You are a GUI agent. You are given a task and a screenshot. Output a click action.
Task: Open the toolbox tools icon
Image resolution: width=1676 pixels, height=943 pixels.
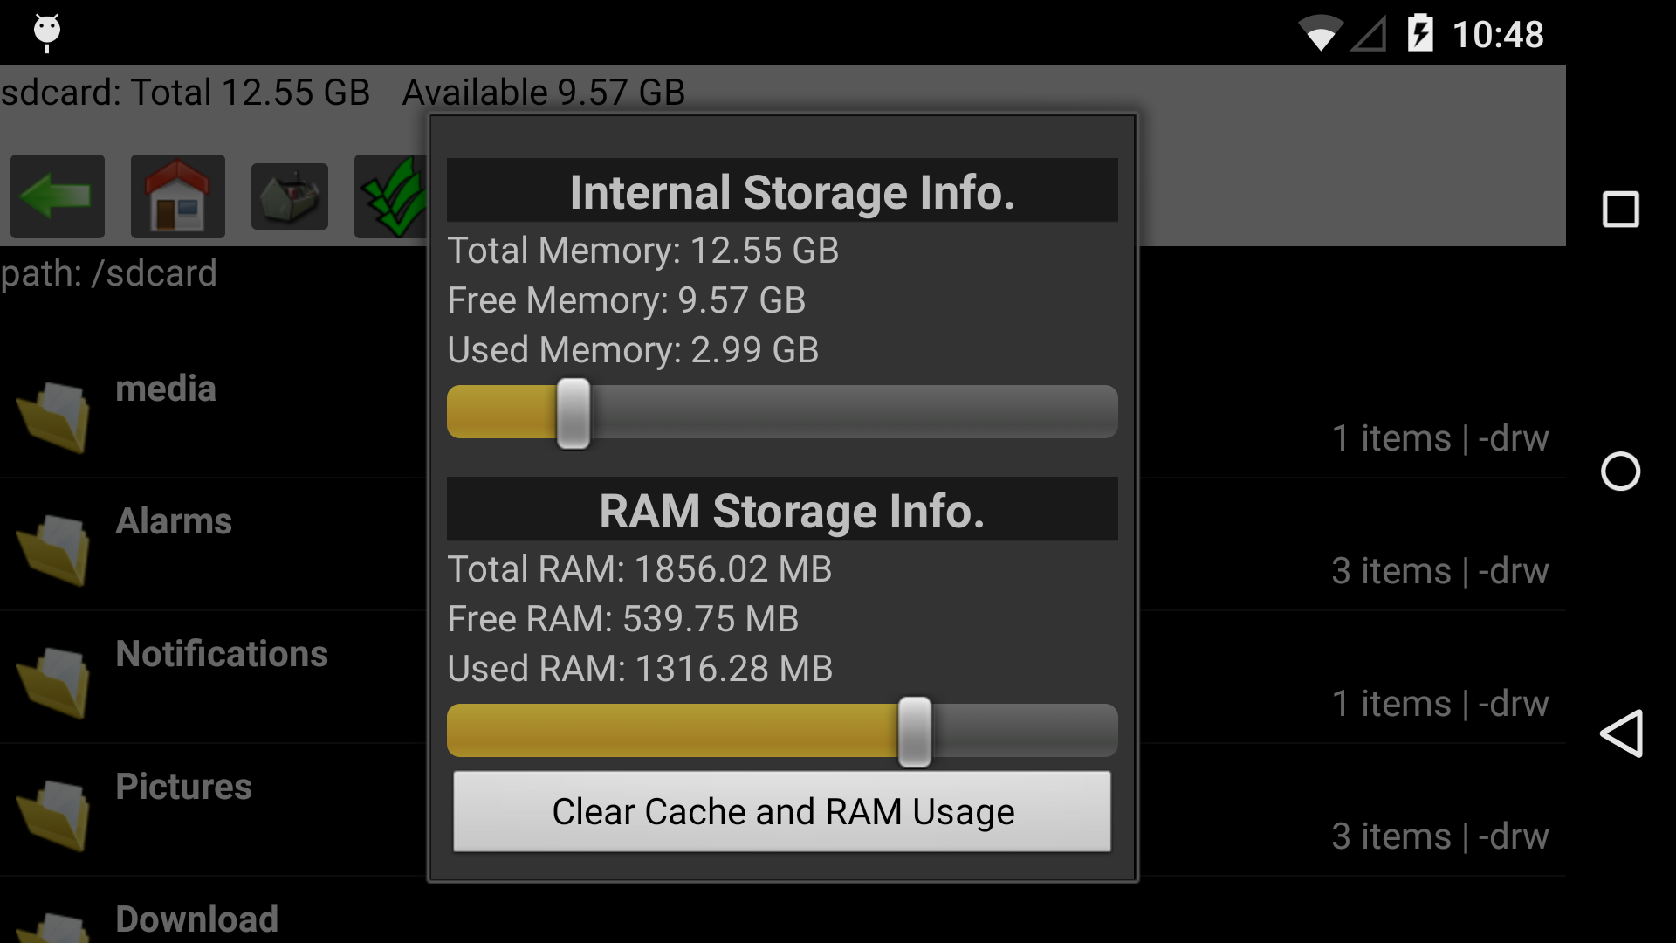[x=289, y=196]
